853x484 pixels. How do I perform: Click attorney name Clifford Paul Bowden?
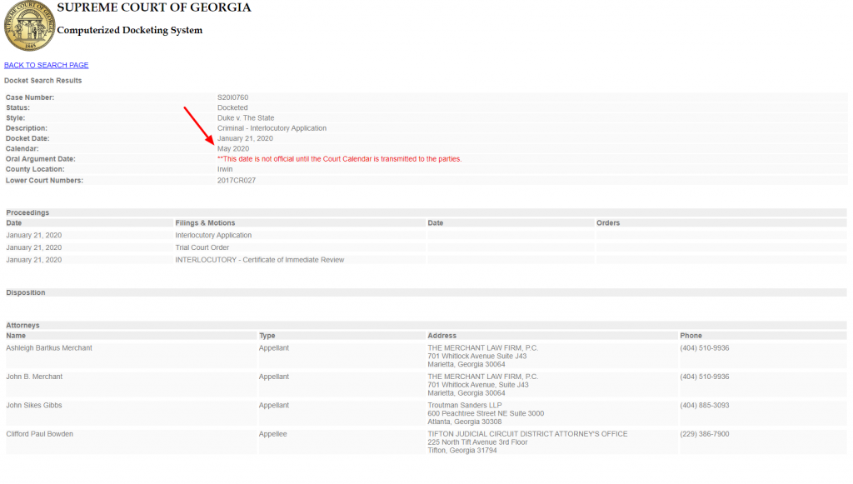point(39,434)
